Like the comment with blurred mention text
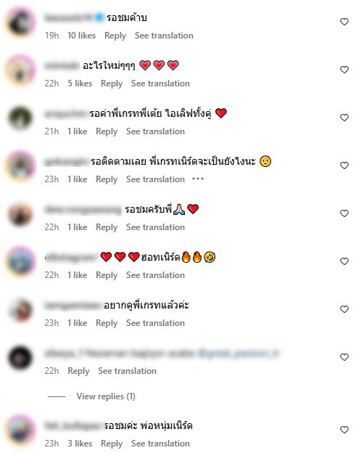Viewport: 356px width, 453px height. pos(344,357)
